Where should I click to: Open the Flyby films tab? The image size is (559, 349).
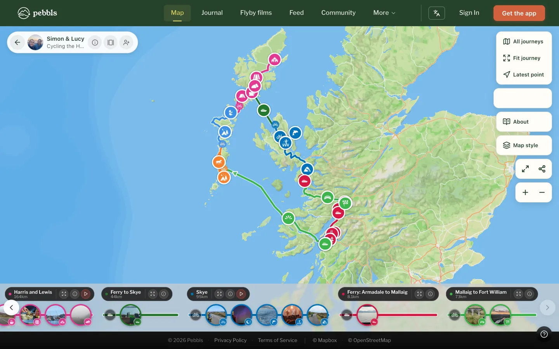coord(256,13)
